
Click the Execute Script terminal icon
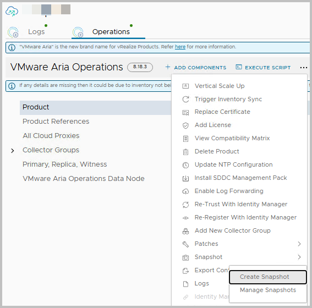tap(239, 67)
